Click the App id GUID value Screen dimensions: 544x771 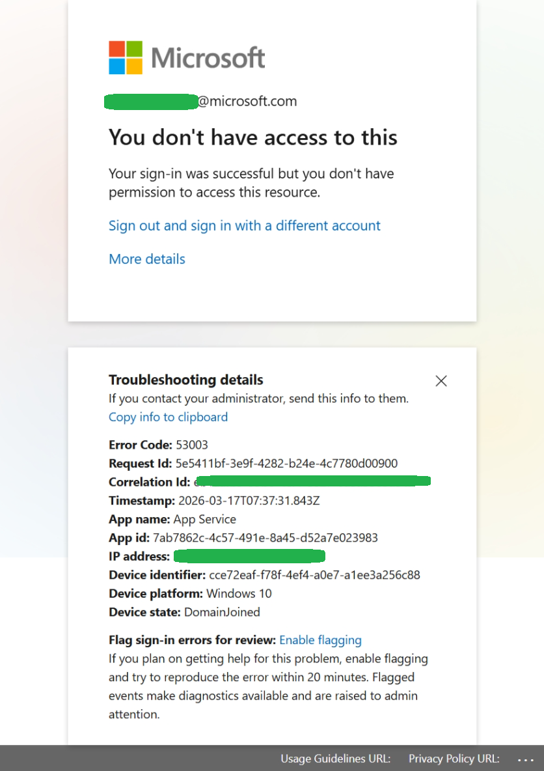click(x=265, y=538)
